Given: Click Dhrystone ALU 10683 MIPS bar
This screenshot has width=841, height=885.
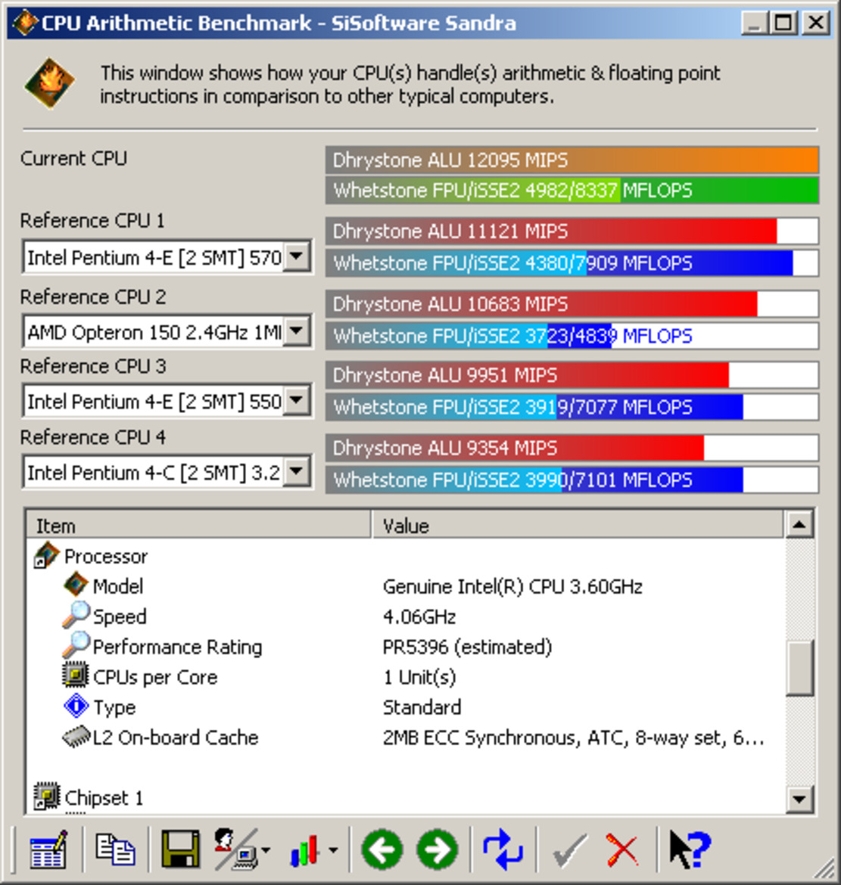Looking at the screenshot, I should click(572, 303).
